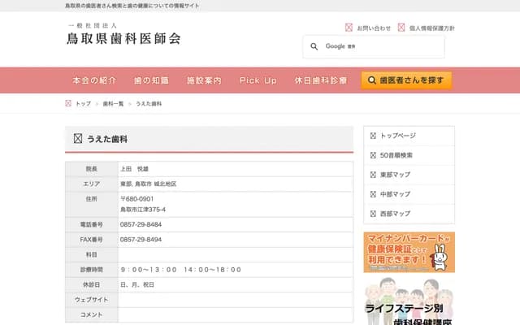Click the icon next to 中部マップ
The image size is (520, 325).
[x=373, y=194]
